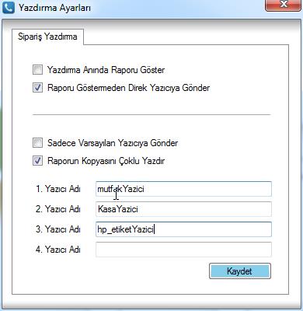Viewport: 303px width, 311px height.
Task: Click the horizontal separator line between checkbox groups
Action: click(151, 114)
